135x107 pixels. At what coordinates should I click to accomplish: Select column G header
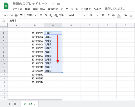(125, 25)
